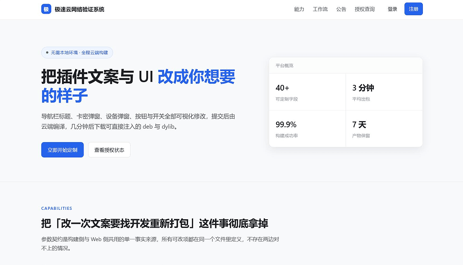Viewport: 463px width, 265px height.
Task: Click the blue 注册 button
Action: click(x=413, y=9)
